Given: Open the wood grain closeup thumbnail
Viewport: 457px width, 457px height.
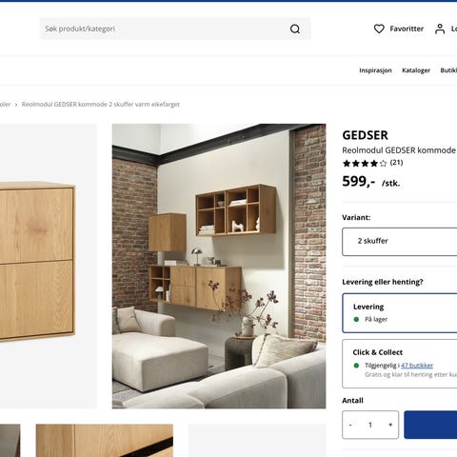Looking at the screenshot, I should click(x=105, y=441).
